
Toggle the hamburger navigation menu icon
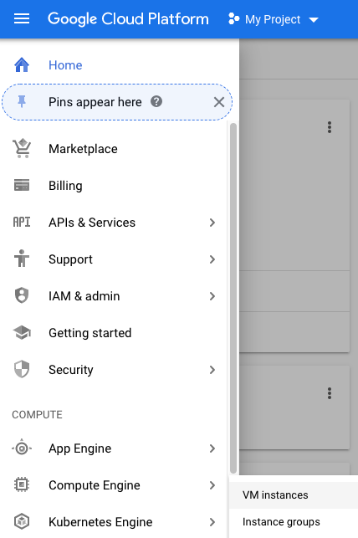click(x=22, y=19)
